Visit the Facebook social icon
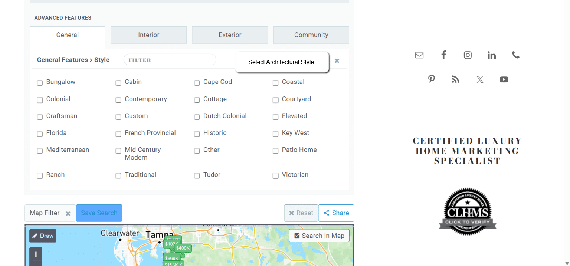Image resolution: width=570 pixels, height=266 pixels. coord(443,55)
